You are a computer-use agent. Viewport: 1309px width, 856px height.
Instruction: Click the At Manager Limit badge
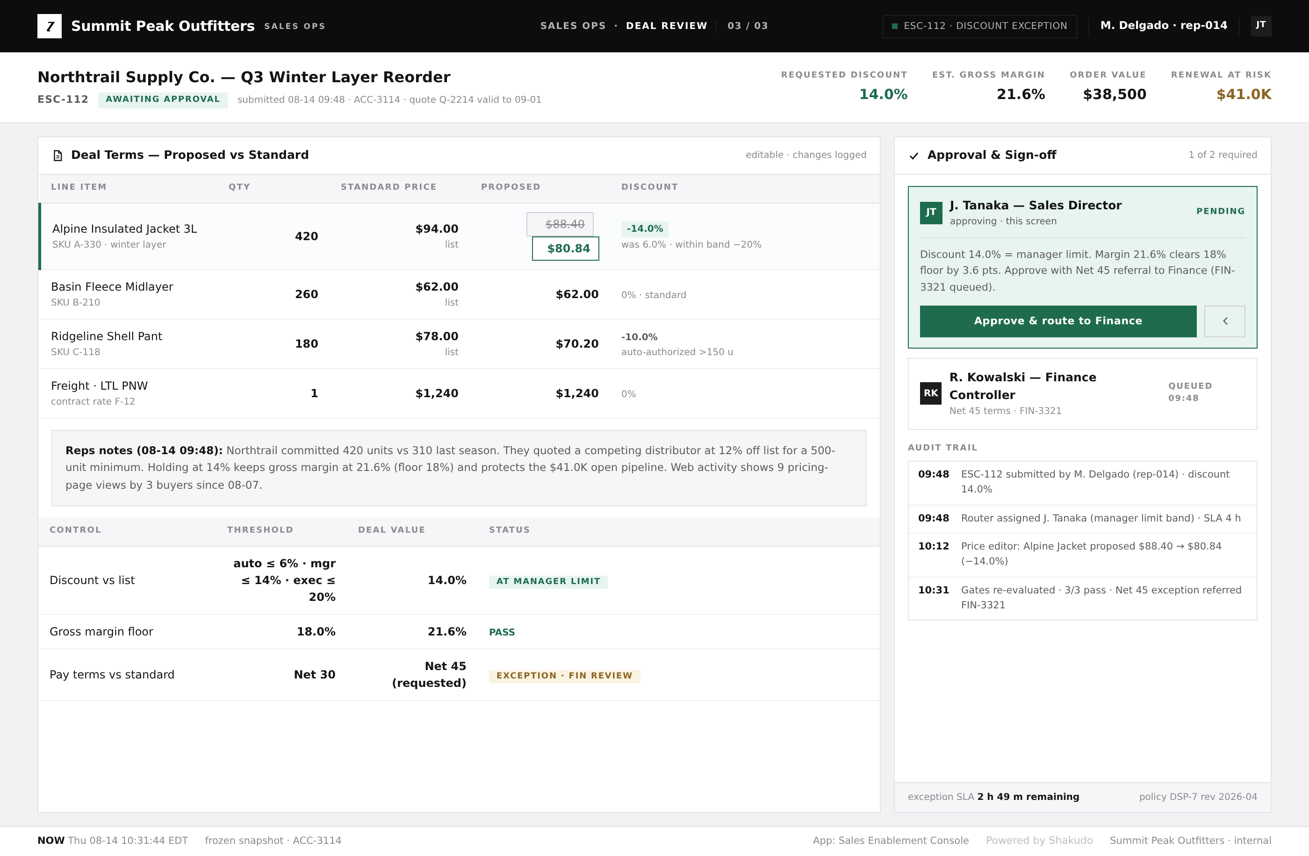point(548,582)
